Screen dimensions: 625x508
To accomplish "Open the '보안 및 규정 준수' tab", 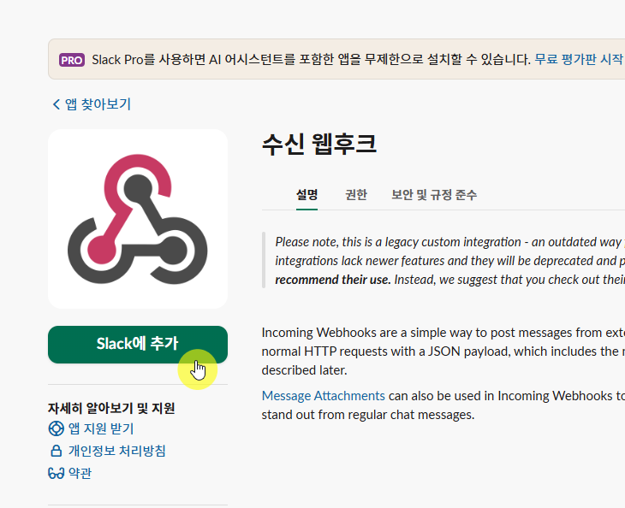I will [x=434, y=195].
